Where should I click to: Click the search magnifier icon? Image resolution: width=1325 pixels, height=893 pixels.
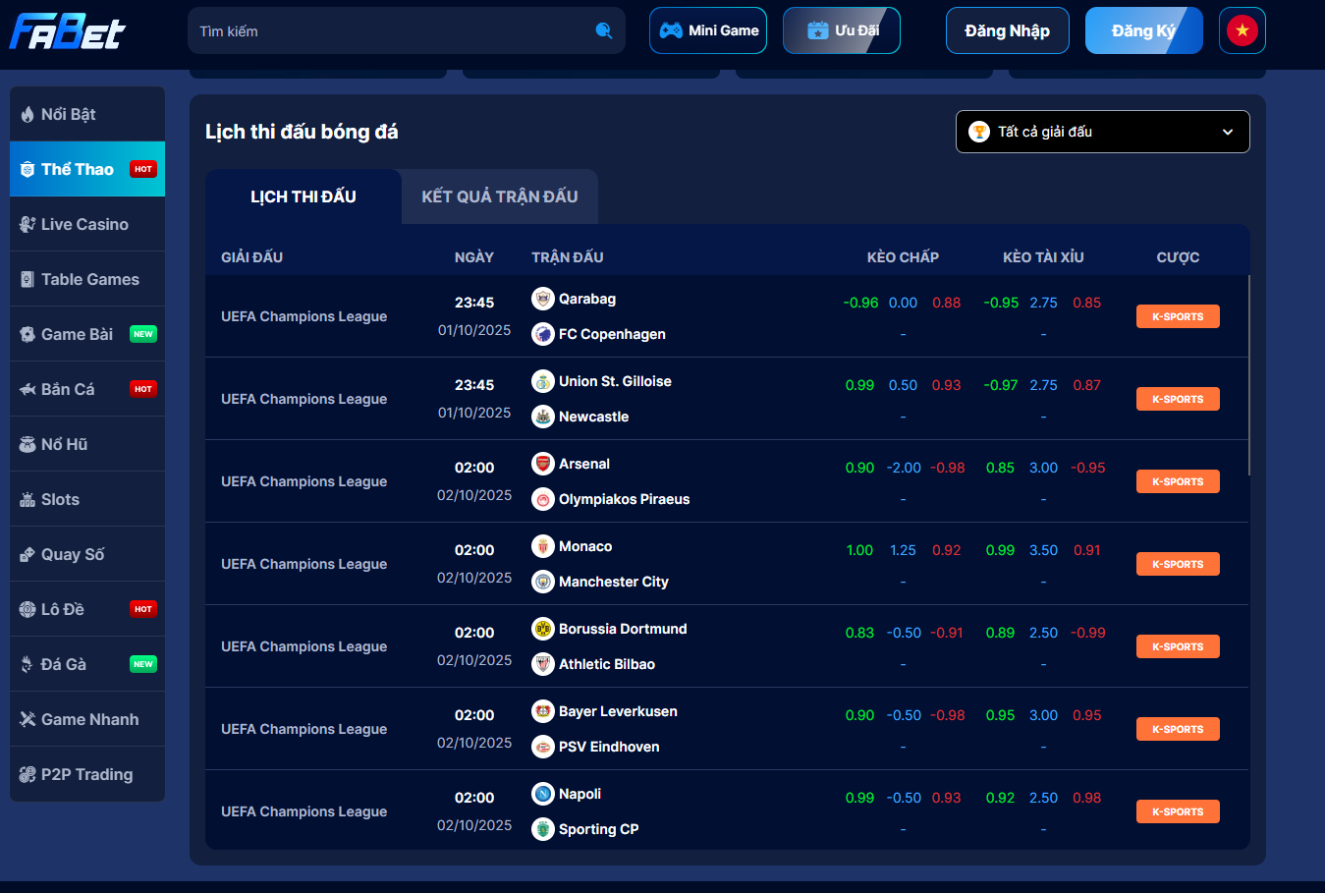pyautogui.click(x=604, y=30)
